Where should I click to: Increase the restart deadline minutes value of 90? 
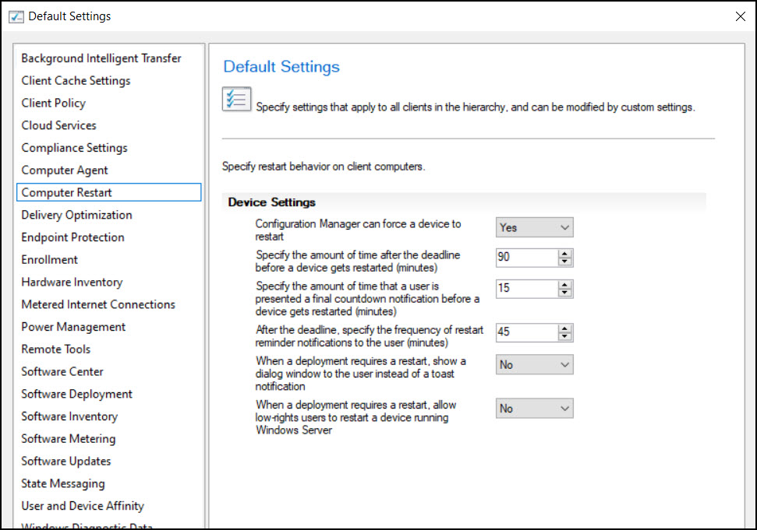point(565,254)
